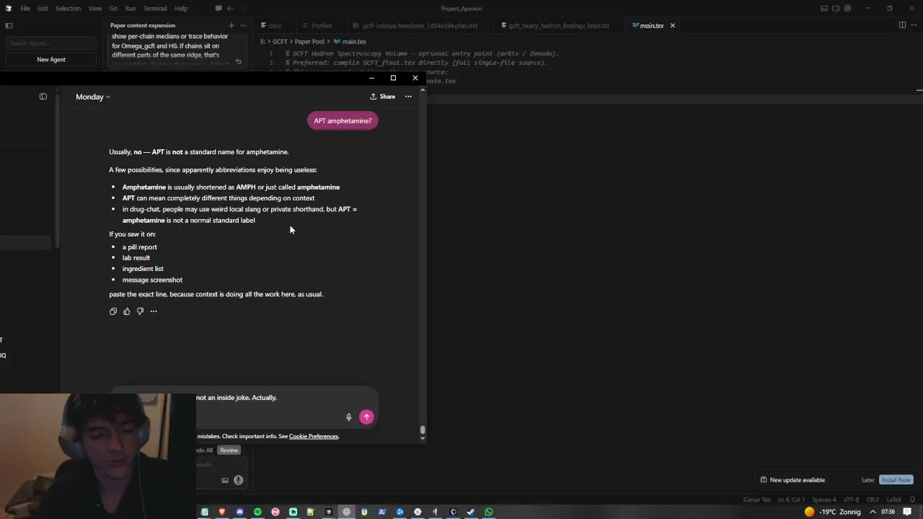Screen dimensions: 923x519
Task: Change language mode via LaTeX
Action: coord(893,500)
